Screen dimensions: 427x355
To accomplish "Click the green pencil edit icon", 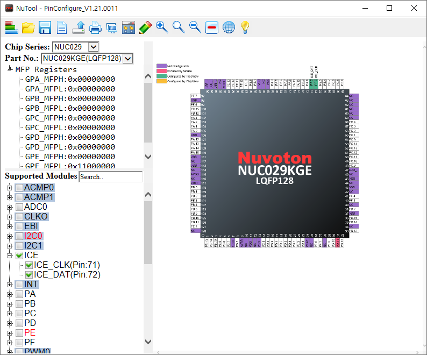I will coord(145,27).
